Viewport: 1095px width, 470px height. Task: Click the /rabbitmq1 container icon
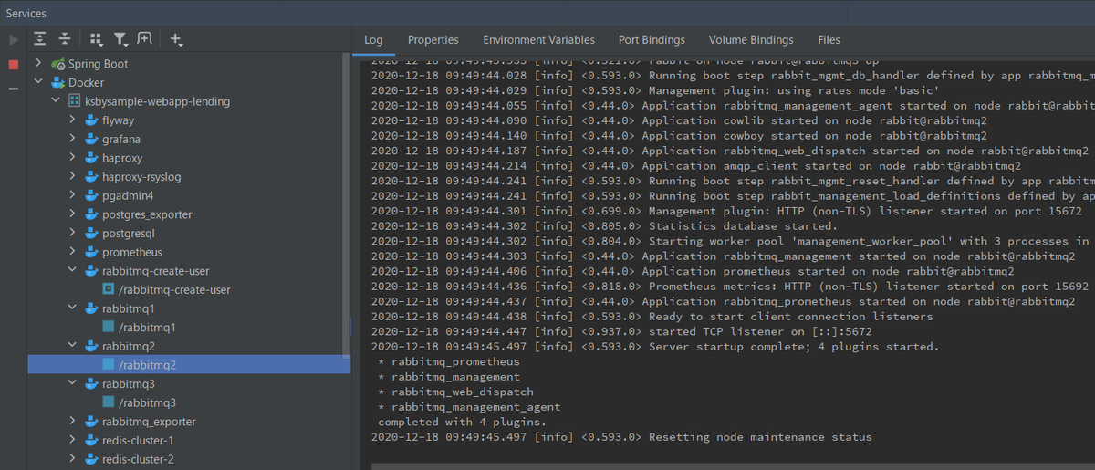109,327
